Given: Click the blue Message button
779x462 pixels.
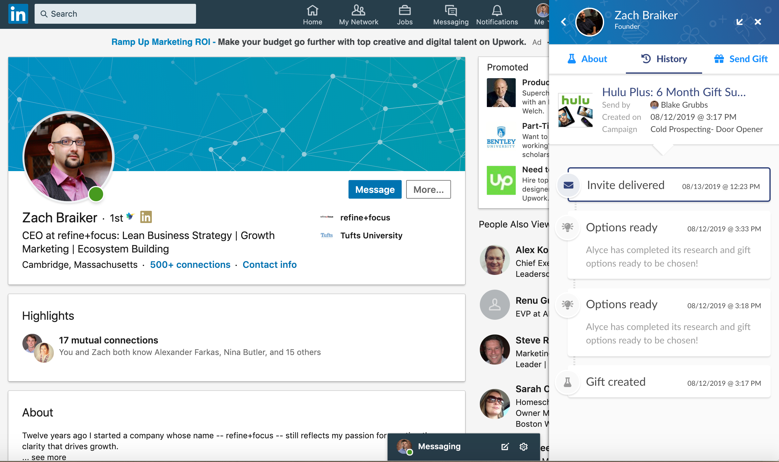Looking at the screenshot, I should click(x=375, y=189).
